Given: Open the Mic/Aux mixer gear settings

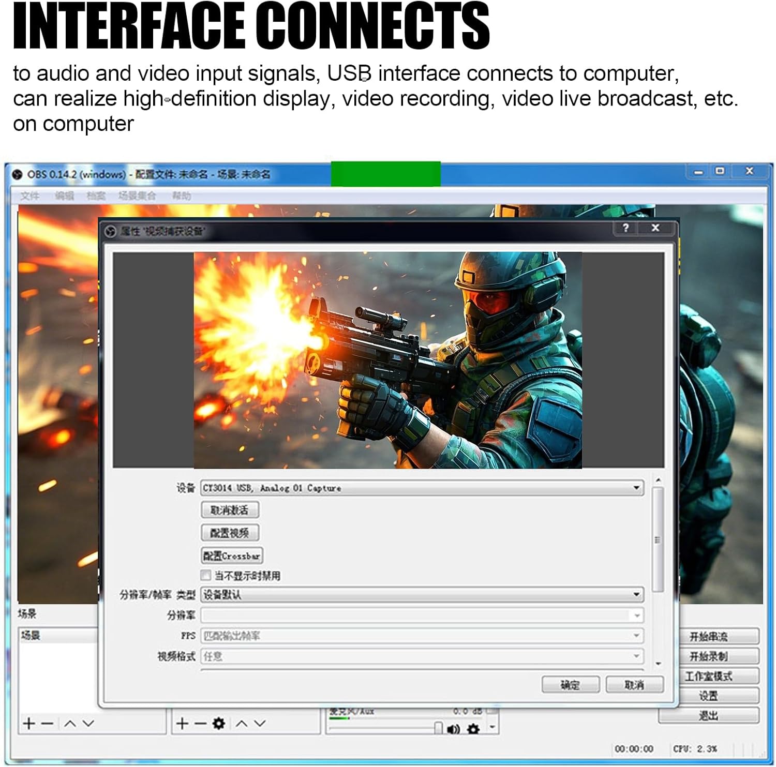Looking at the screenshot, I should pos(473,729).
